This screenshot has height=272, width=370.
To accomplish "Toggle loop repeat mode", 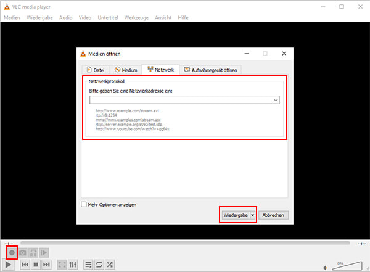I will tap(99, 265).
